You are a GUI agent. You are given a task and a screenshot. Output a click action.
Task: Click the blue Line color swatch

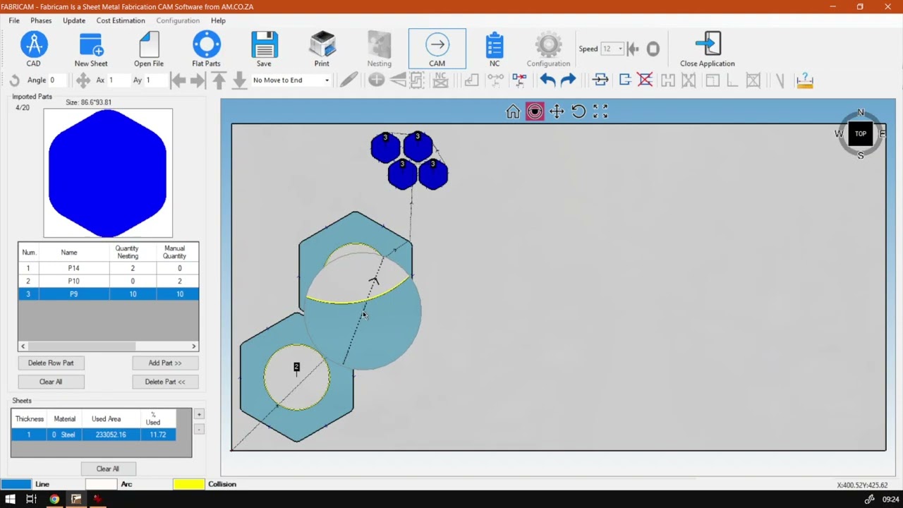coord(16,484)
